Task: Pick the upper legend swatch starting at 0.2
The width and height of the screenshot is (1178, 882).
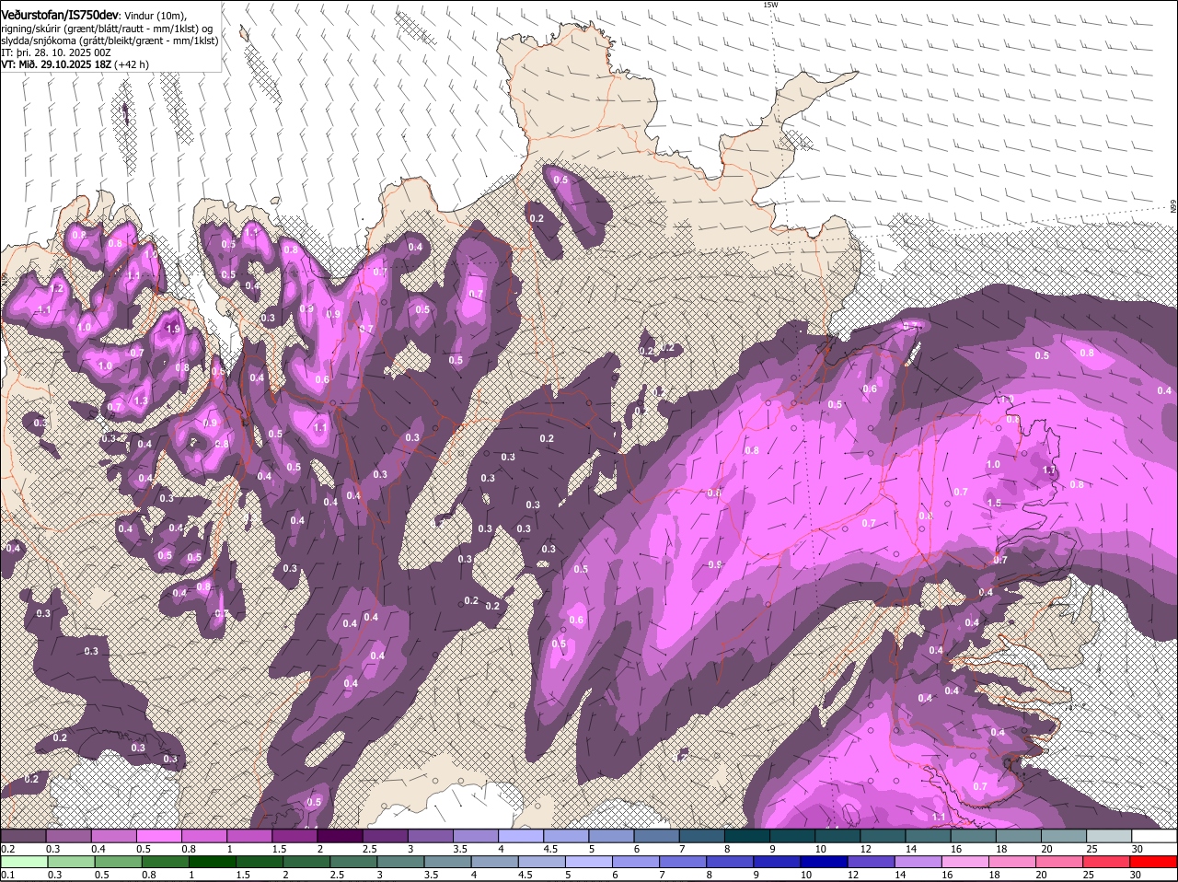Action: point(23,836)
